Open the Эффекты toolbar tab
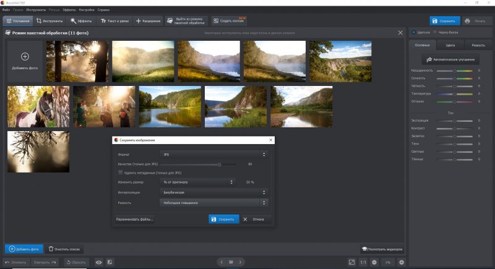Viewport: 495px width, 269px height. 82,21
